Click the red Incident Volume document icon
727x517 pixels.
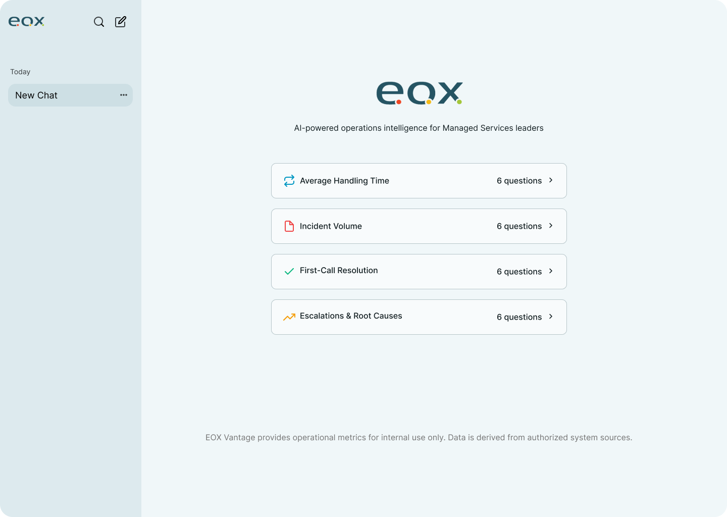coord(289,226)
